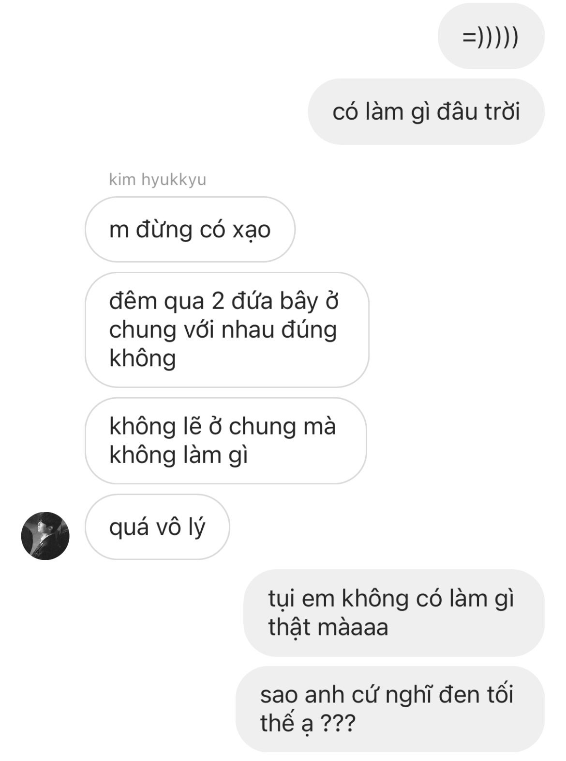Viewport: 566px width, 761px height.
Task: Click the three question marks in the last message
Action: (338, 723)
